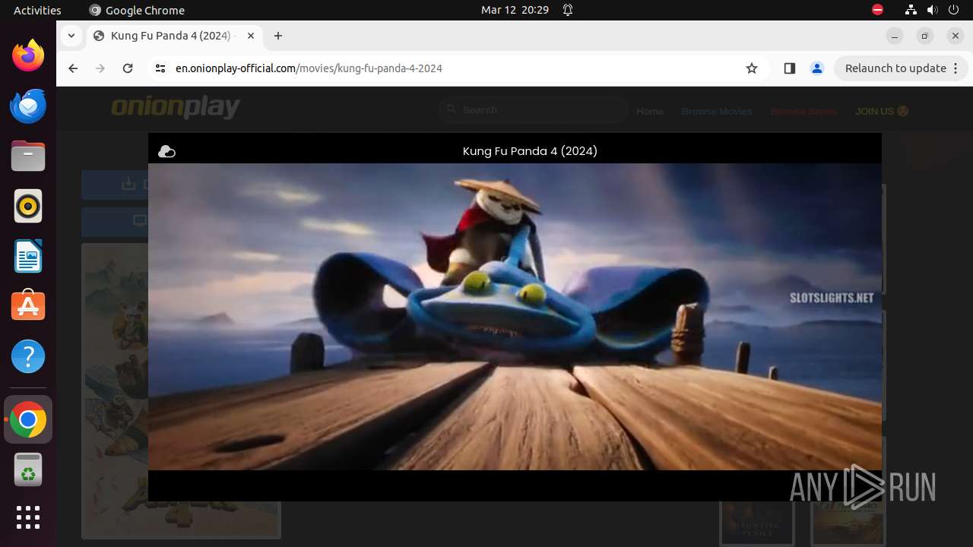Go back to previous page
This screenshot has width=973, height=547.
73,68
